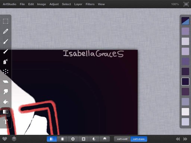
Task: Pick the Smudge finger tool
Action: coord(6,92)
